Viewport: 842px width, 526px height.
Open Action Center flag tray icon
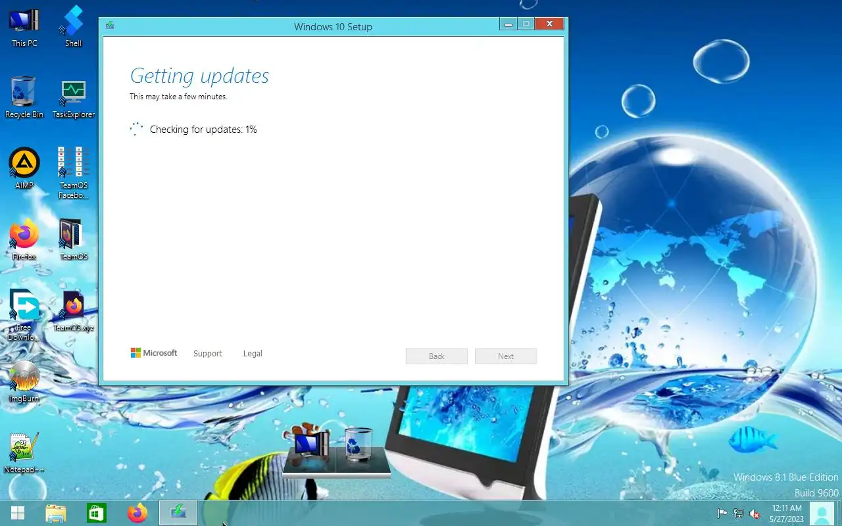[x=722, y=514]
